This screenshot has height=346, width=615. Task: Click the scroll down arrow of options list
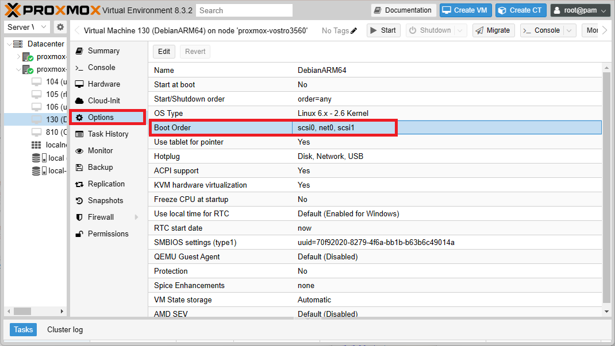pos(606,312)
